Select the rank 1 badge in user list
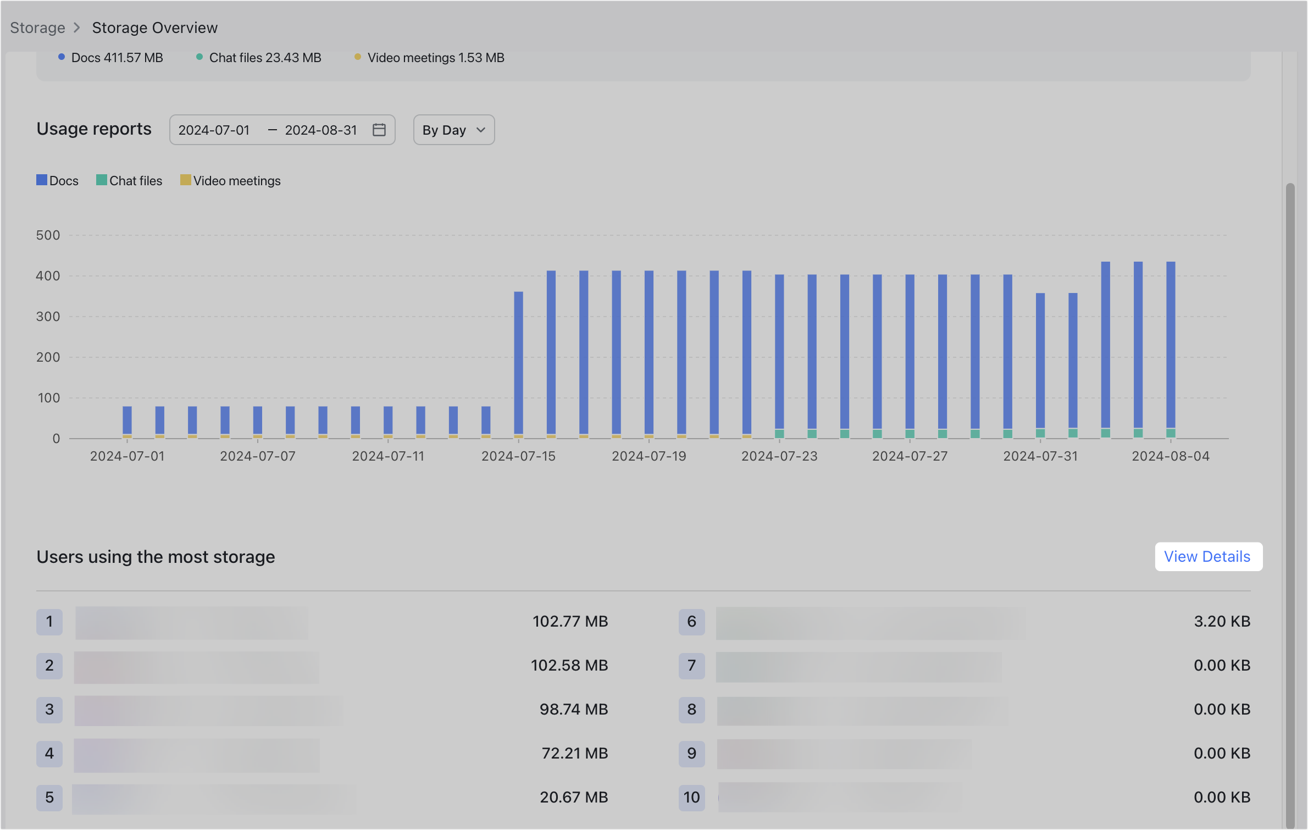Viewport: 1308px width, 830px height. pyautogui.click(x=49, y=622)
